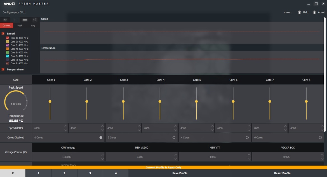Toggle Core 7: 4000 MHz checkbox

tap(8, 60)
